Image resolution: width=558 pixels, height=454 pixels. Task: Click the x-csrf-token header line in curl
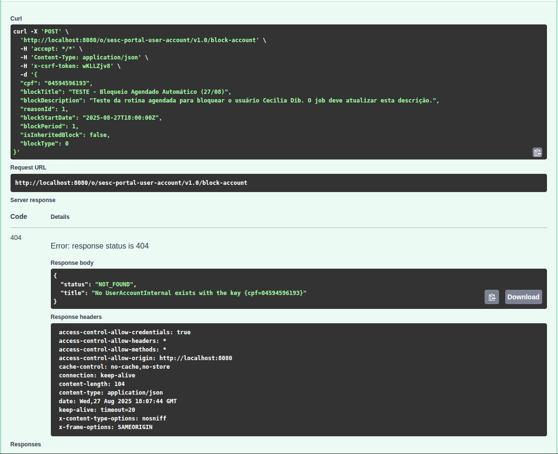point(67,66)
